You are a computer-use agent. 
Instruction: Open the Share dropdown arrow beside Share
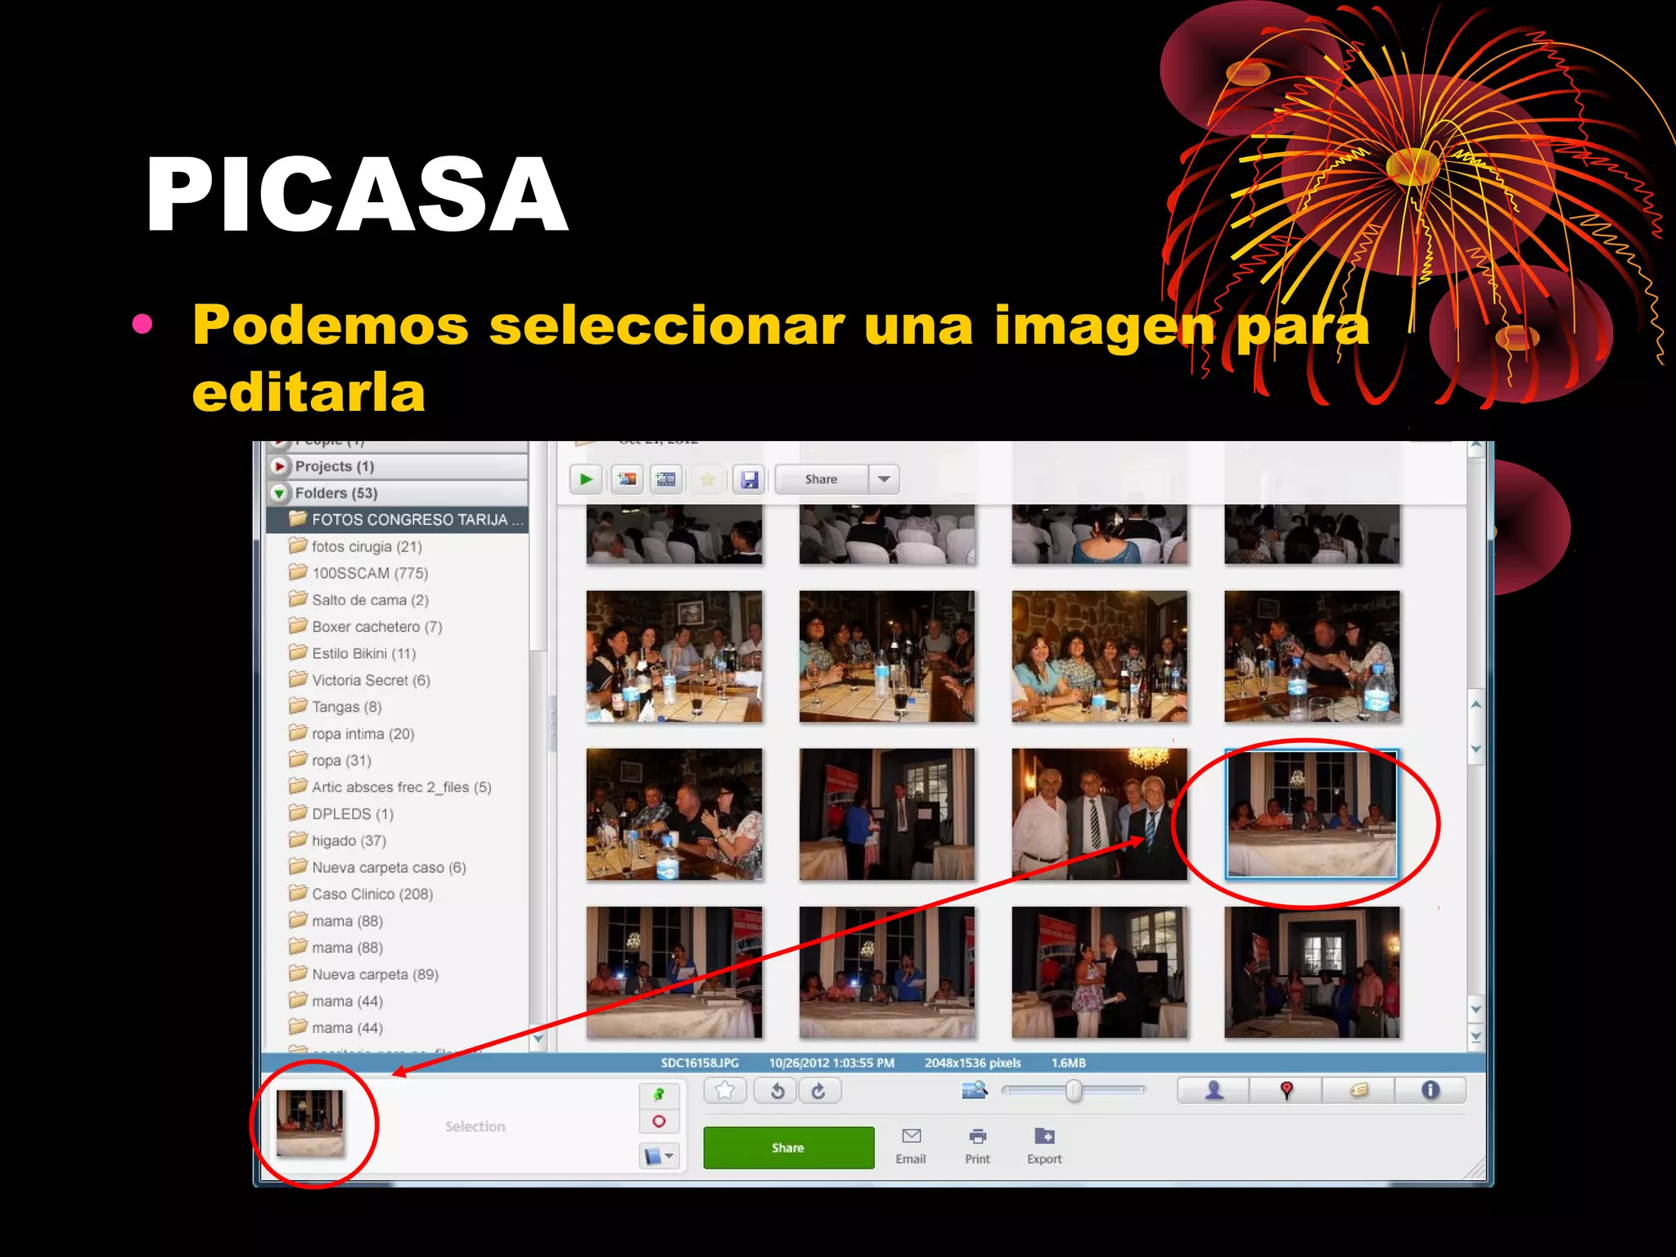[884, 480]
